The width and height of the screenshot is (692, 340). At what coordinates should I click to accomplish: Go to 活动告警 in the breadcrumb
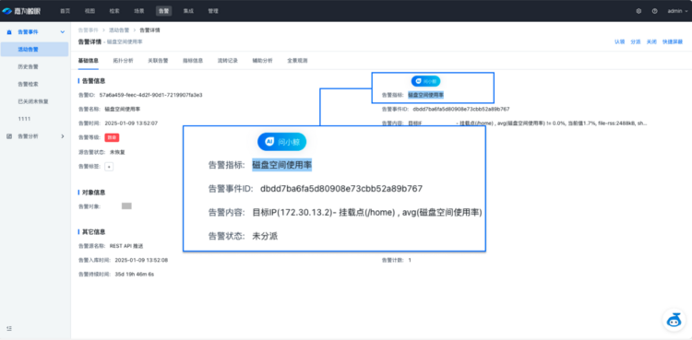point(119,30)
